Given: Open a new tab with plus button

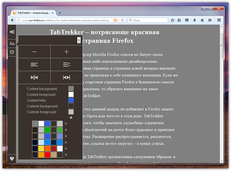Looking at the screenshot, I should [60, 13].
